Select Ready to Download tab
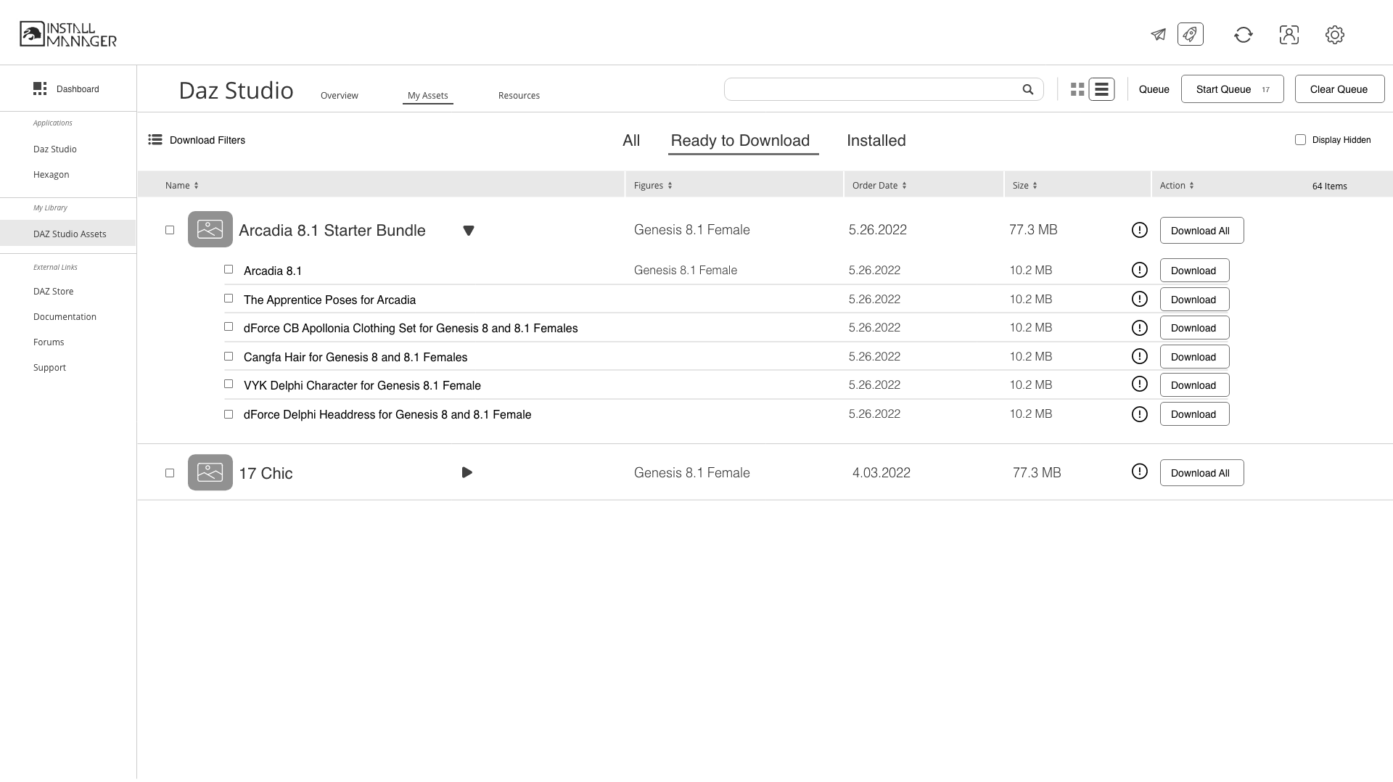This screenshot has width=1393, height=782. pos(740,141)
